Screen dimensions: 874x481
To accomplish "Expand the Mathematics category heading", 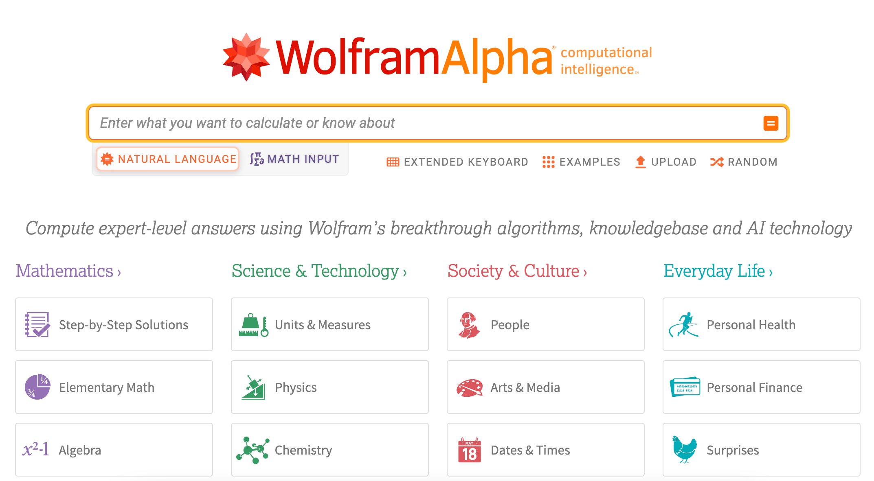I will pos(68,271).
